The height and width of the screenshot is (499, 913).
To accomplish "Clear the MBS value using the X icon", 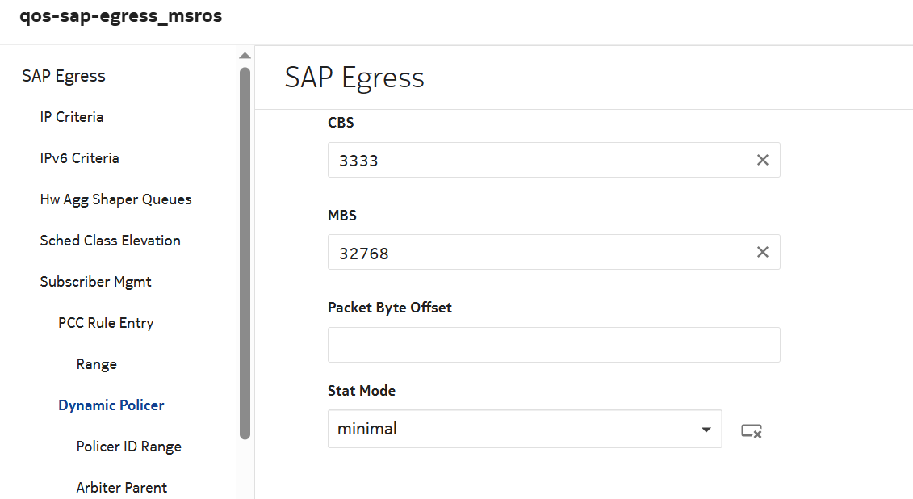I will (762, 252).
